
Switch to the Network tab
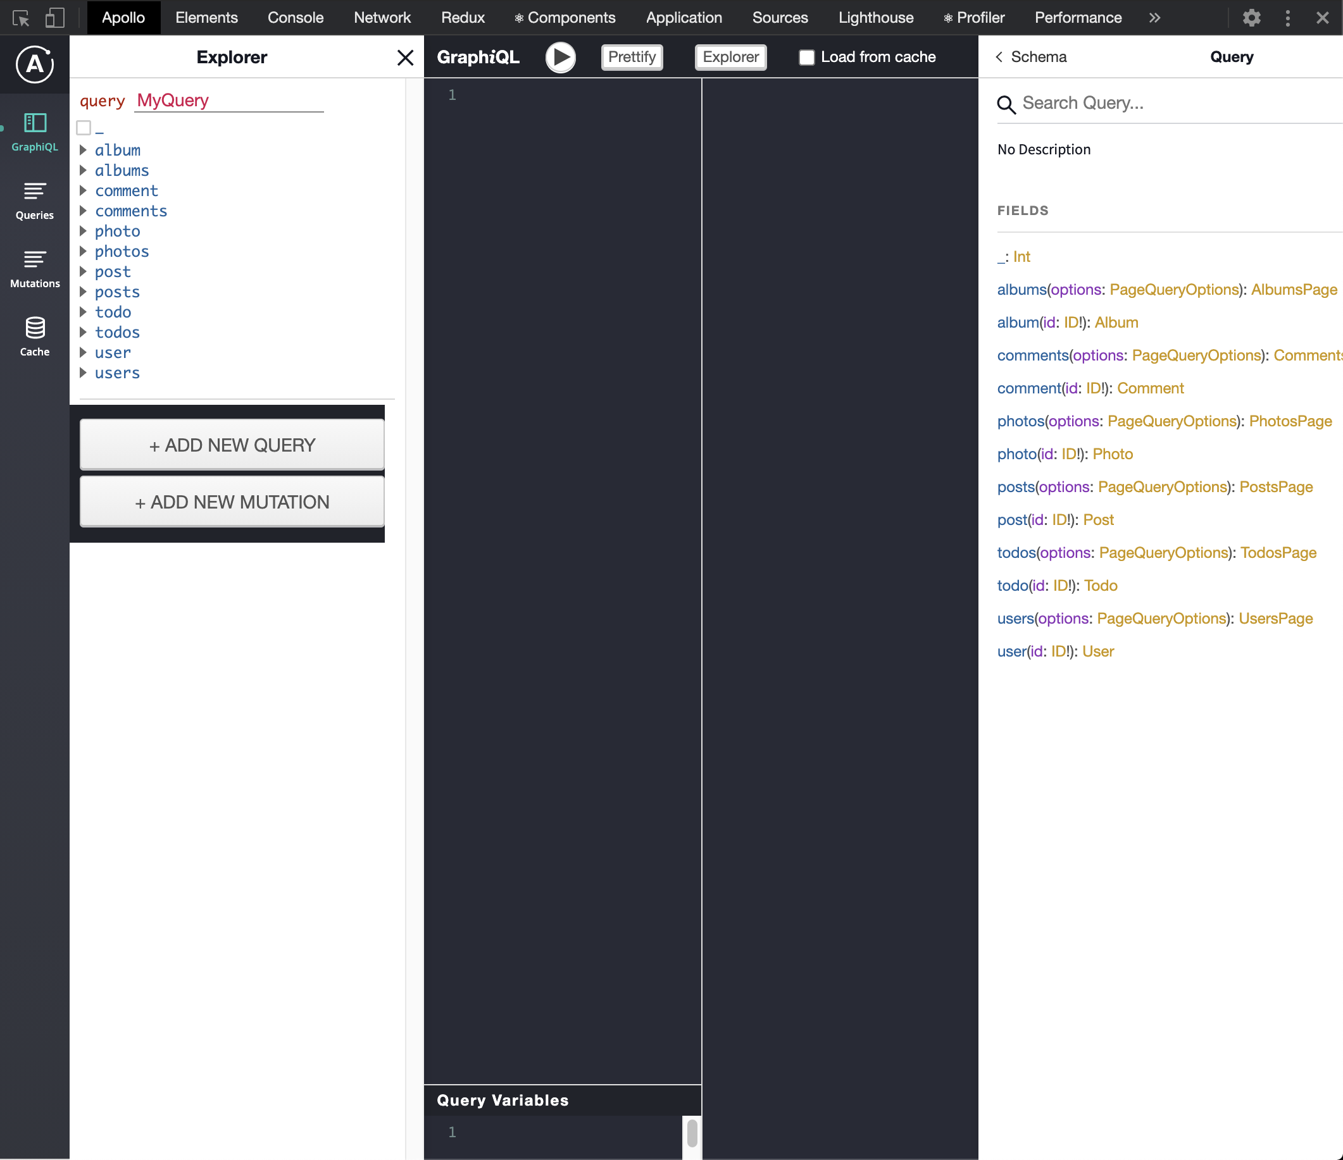point(382,18)
